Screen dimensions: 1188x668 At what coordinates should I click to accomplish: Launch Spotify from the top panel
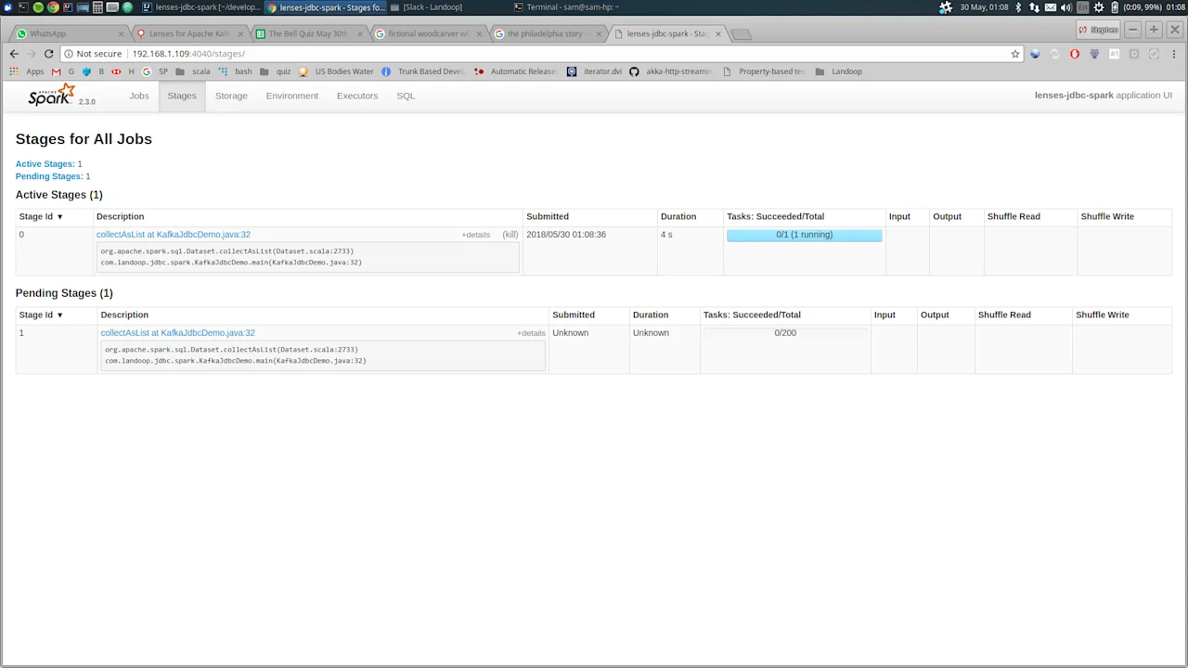[x=38, y=7]
